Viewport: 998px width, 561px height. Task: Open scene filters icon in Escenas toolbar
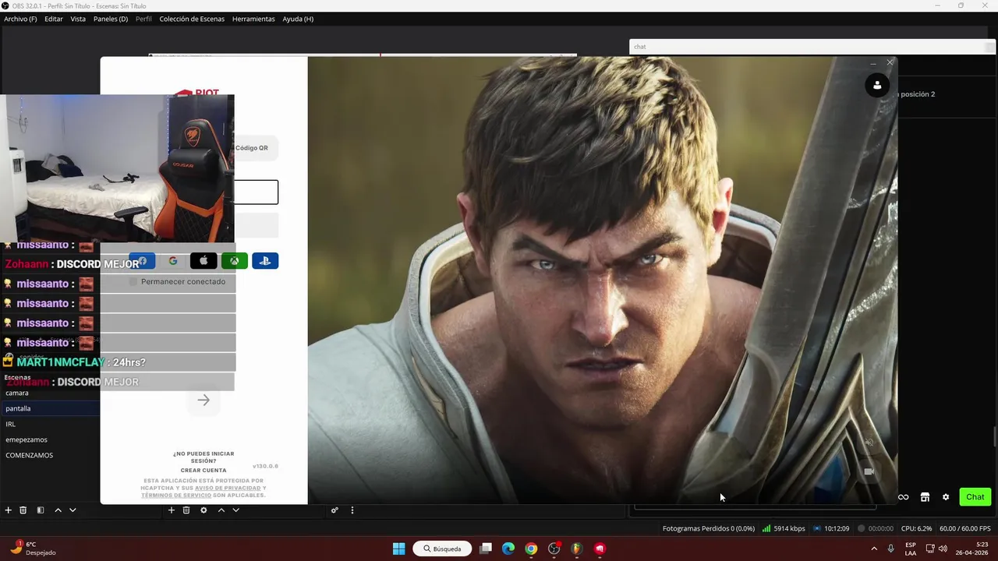click(41, 510)
